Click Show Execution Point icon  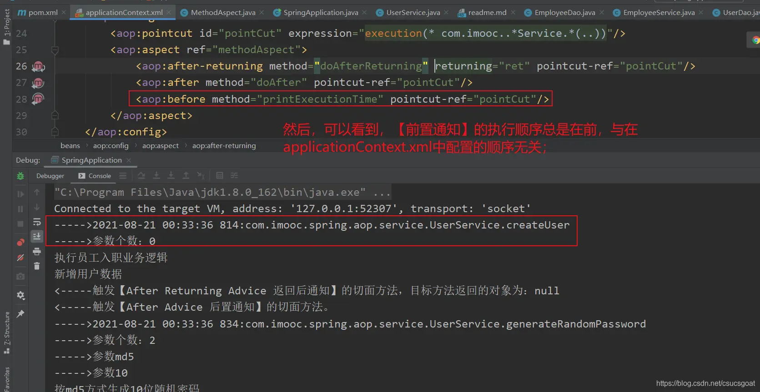pyautogui.click(x=141, y=175)
